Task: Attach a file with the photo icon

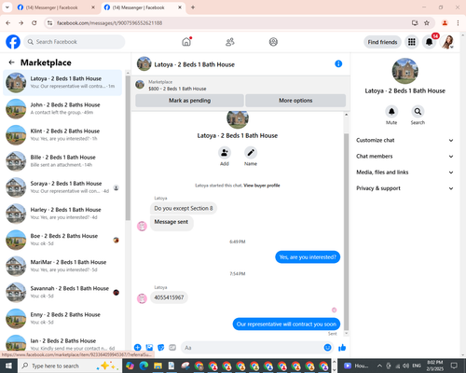Action: click(x=149, y=348)
